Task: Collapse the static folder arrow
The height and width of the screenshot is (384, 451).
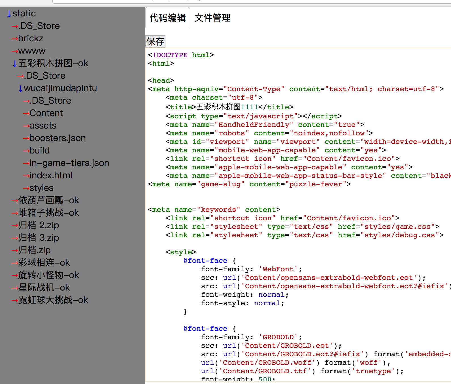Action: click(x=9, y=14)
